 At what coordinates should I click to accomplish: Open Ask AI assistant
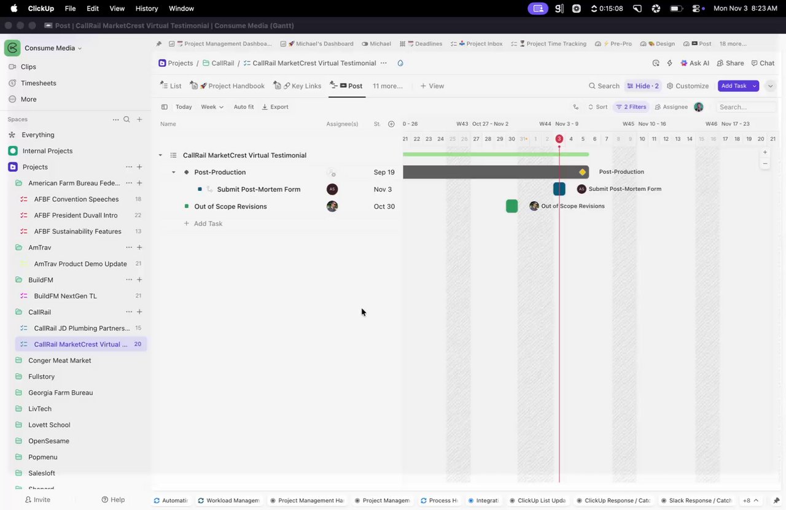695,63
